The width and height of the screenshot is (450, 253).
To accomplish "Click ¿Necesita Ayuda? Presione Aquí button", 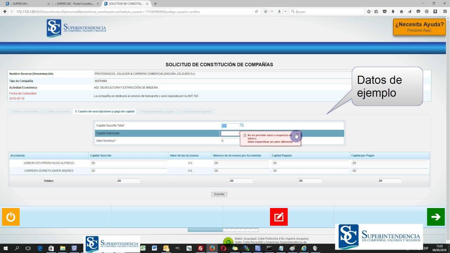I will click(x=419, y=27).
